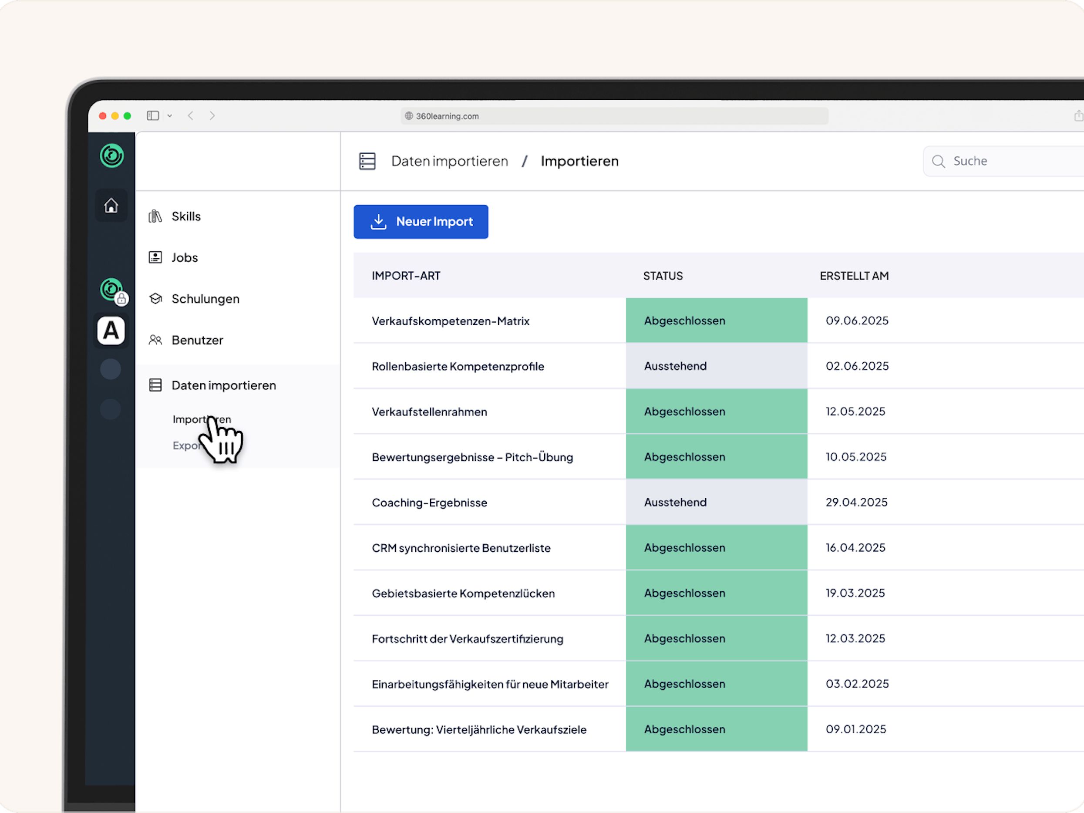Open the Daten importieren breadcrumb link
1084x813 pixels.
(449, 161)
